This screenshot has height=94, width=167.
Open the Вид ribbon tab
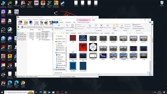74,22
